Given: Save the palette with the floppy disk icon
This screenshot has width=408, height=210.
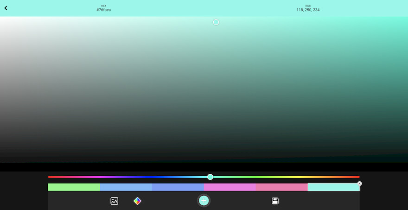Looking at the screenshot, I should 275,201.
